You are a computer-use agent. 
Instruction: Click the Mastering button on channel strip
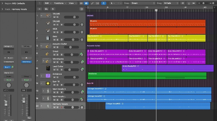coord(26,62)
